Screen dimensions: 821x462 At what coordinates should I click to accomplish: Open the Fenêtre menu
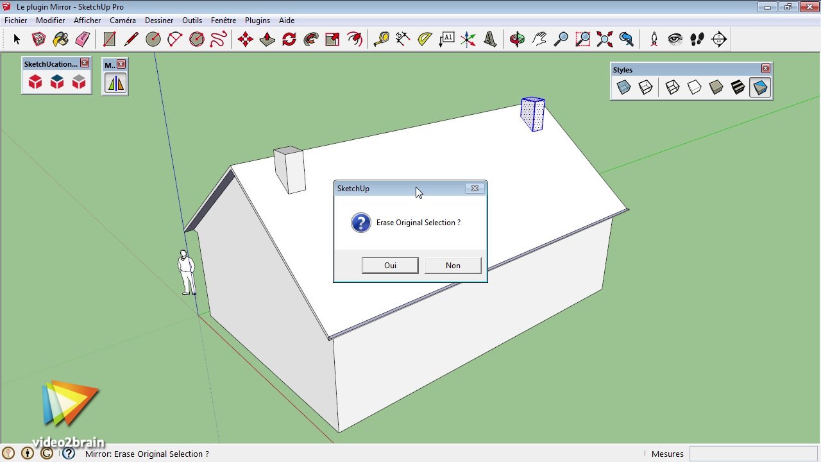point(224,21)
